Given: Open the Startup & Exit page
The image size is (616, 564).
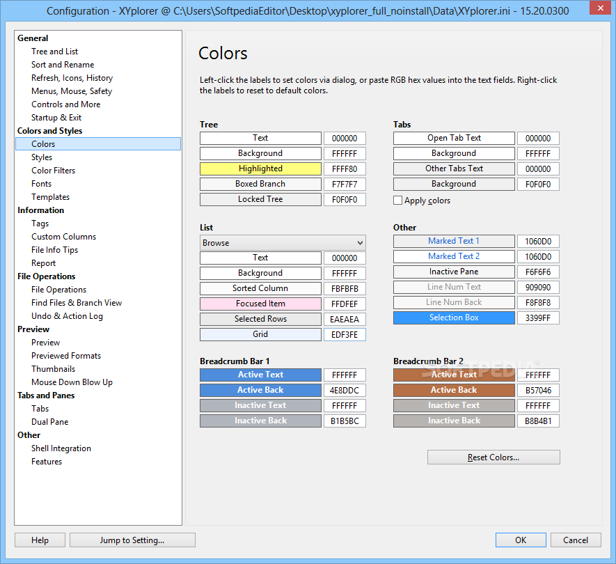Looking at the screenshot, I should pyautogui.click(x=56, y=118).
